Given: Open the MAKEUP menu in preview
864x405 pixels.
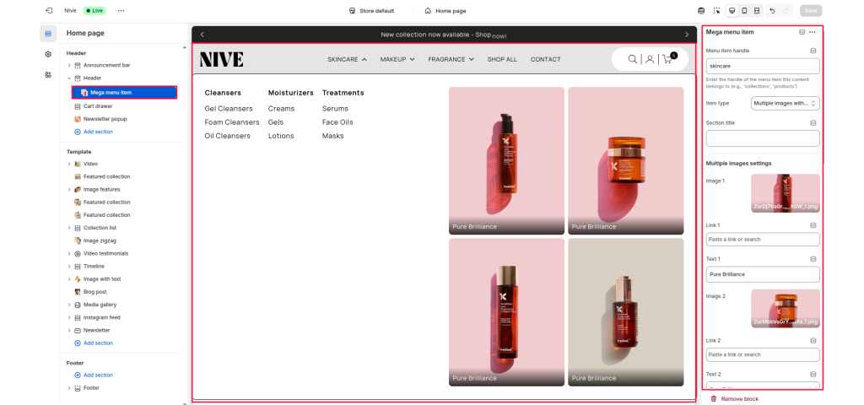Looking at the screenshot, I should 397,59.
